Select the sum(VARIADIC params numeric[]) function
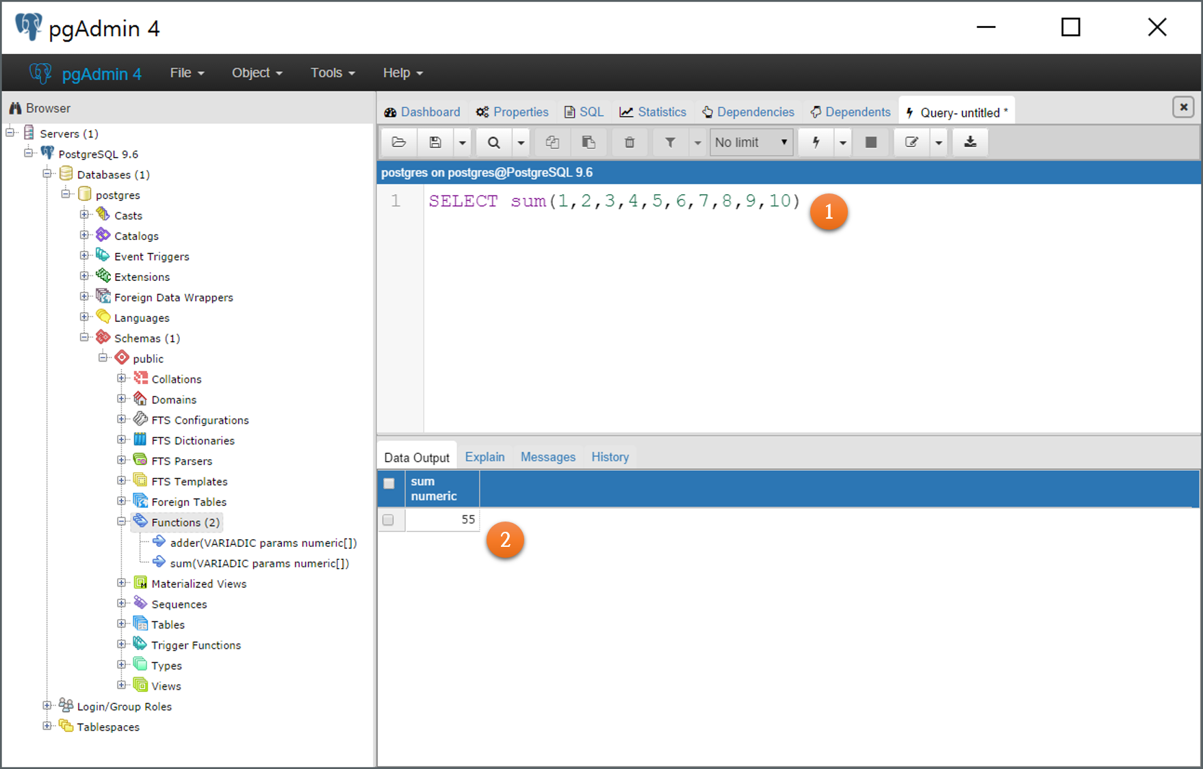Screen dimensions: 1203x769 [259, 563]
